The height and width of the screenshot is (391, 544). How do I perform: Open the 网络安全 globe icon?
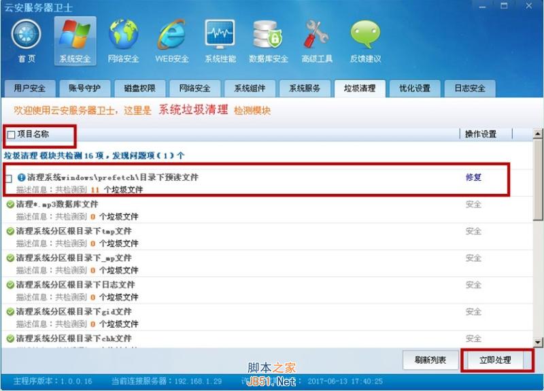click(124, 35)
